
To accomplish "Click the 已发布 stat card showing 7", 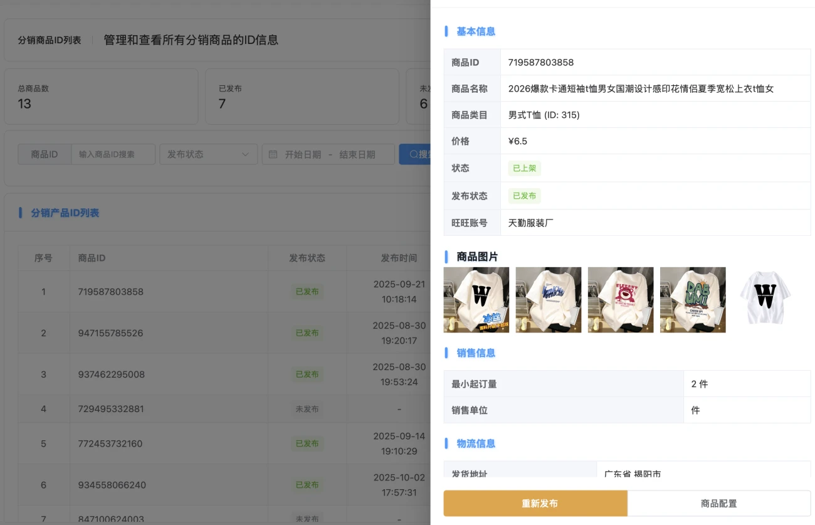I will coord(302,96).
